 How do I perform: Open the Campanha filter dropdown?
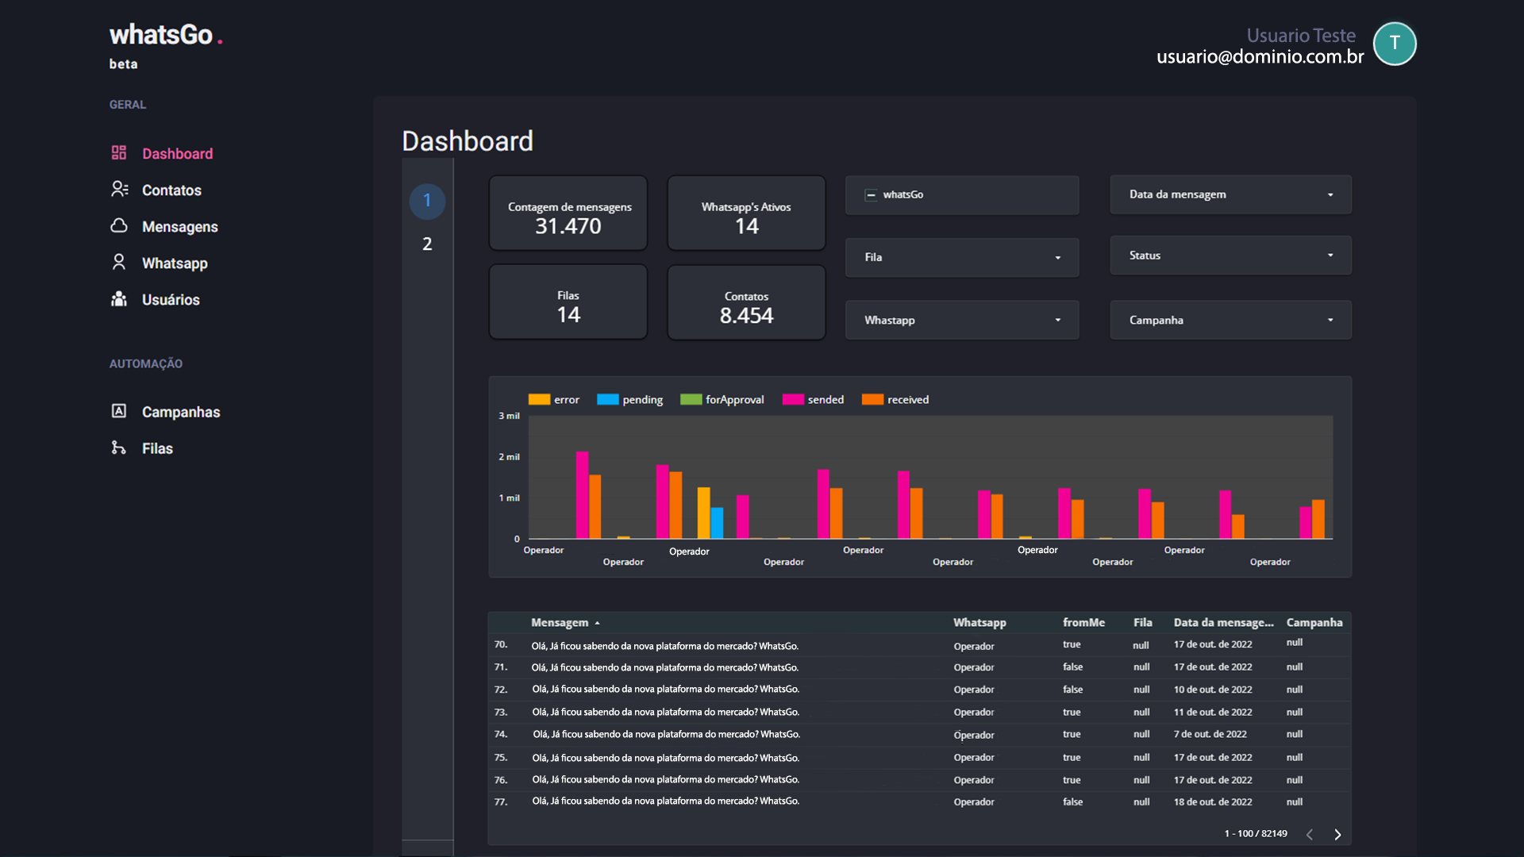(1230, 320)
